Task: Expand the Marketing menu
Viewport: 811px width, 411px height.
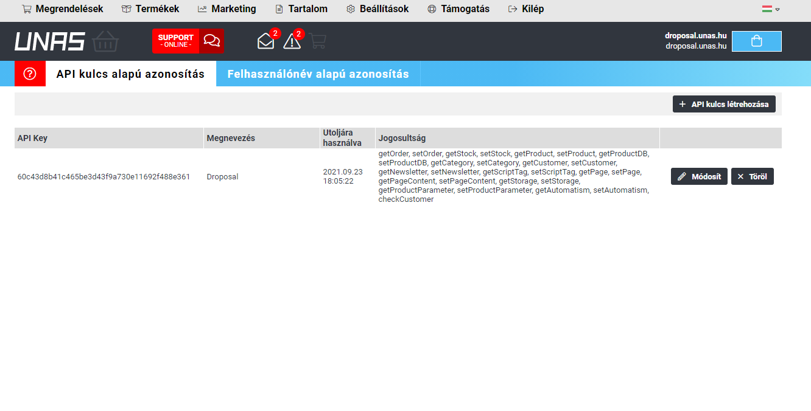Action: point(227,9)
